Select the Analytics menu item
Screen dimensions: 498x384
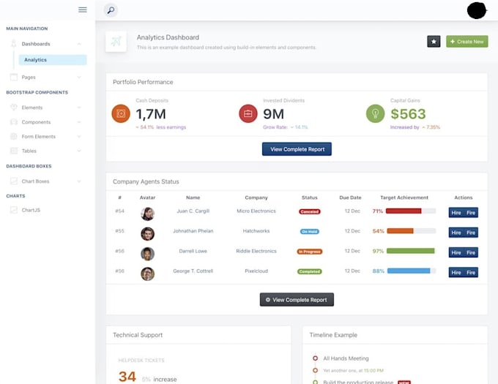[x=53, y=60]
